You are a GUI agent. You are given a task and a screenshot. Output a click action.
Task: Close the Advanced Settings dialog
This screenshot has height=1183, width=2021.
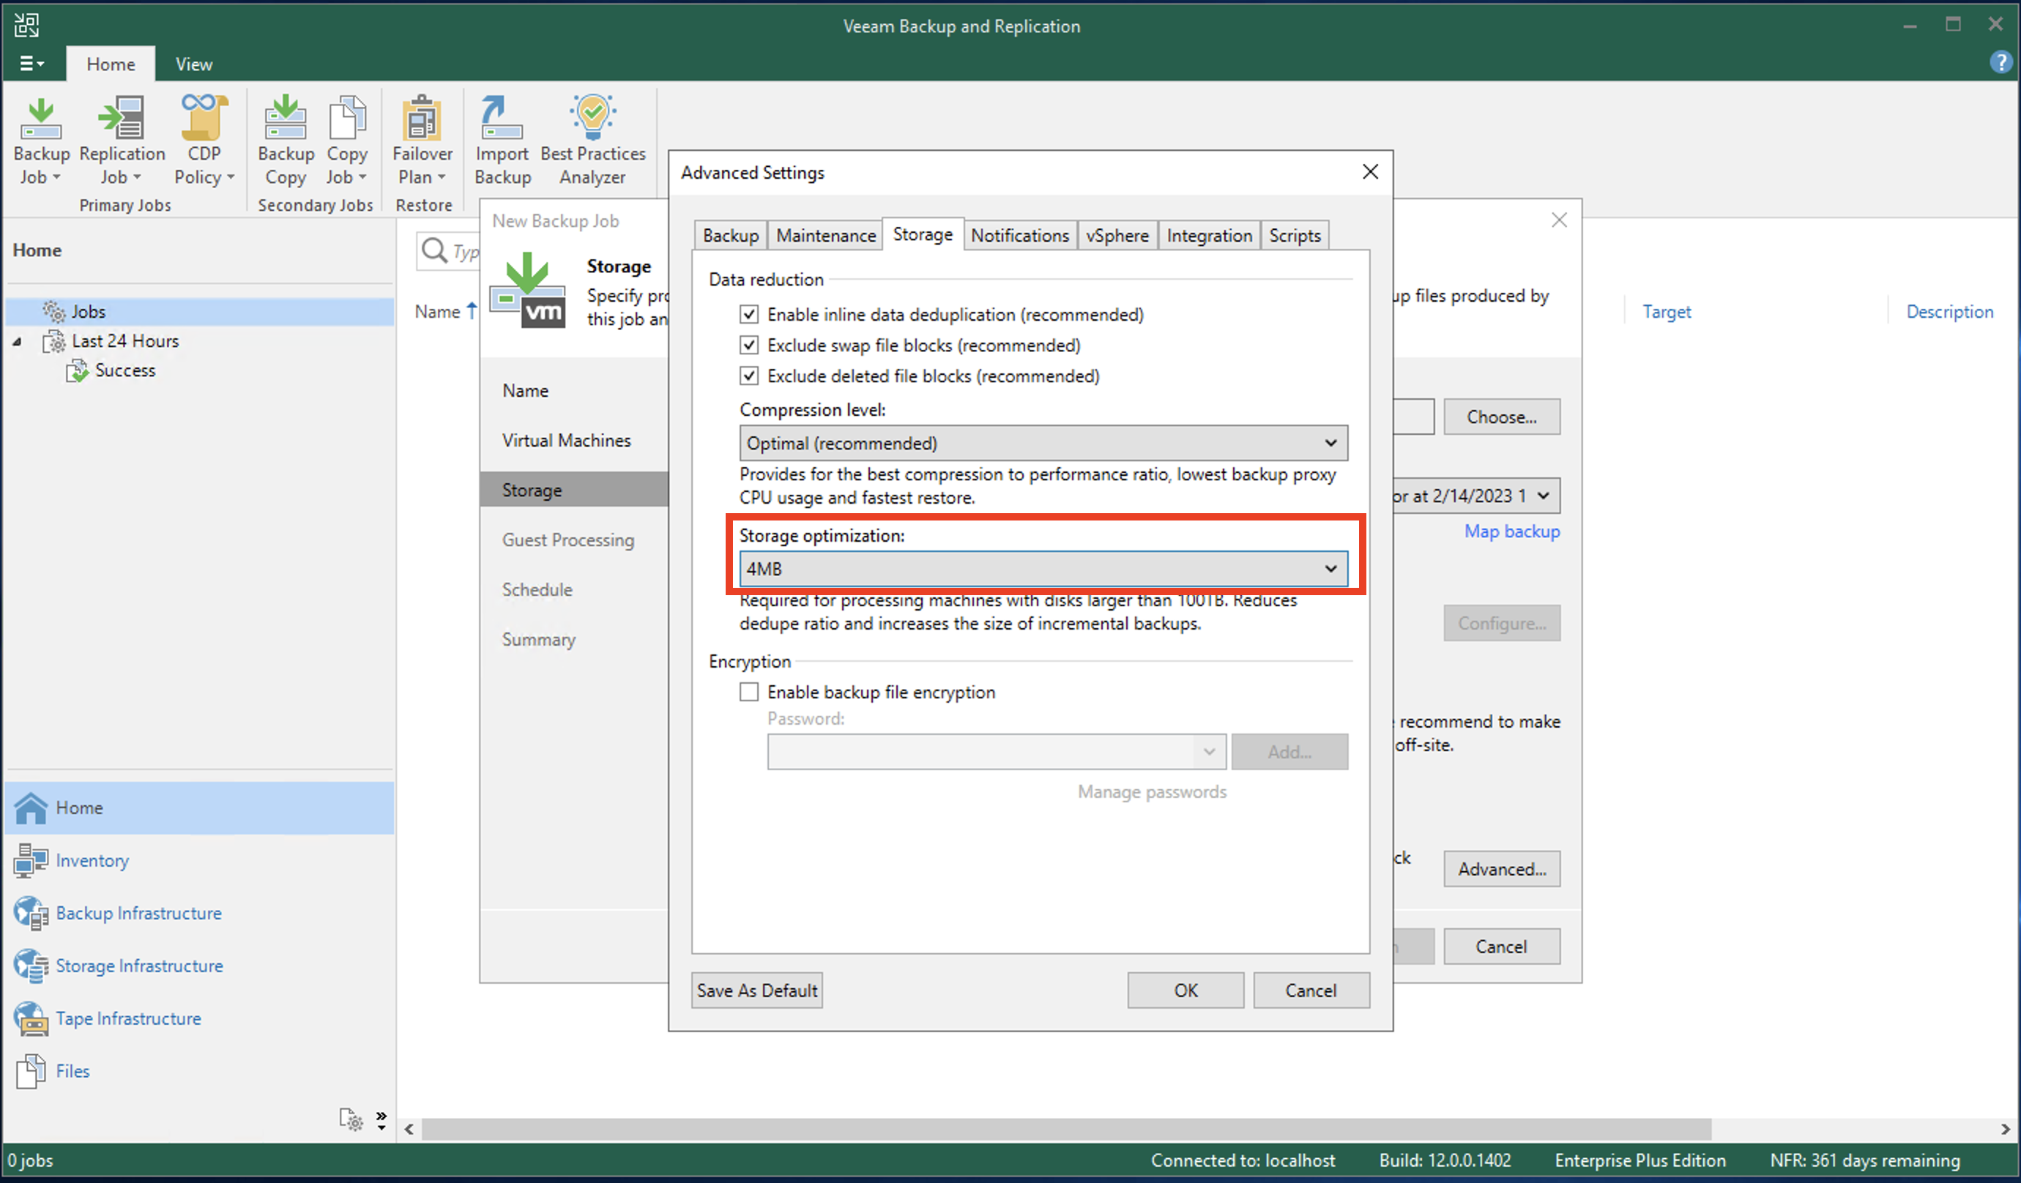(1371, 171)
